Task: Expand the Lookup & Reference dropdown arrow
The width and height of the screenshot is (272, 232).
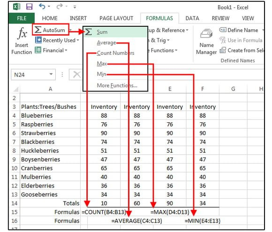Action: click(187, 30)
